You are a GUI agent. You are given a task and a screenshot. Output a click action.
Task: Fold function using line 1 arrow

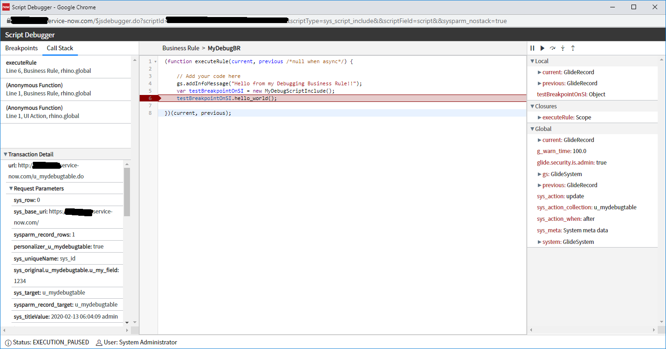pos(156,62)
